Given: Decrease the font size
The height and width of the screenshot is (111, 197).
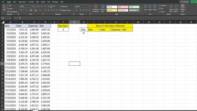Looking at the screenshot, I should (x=42, y=6).
